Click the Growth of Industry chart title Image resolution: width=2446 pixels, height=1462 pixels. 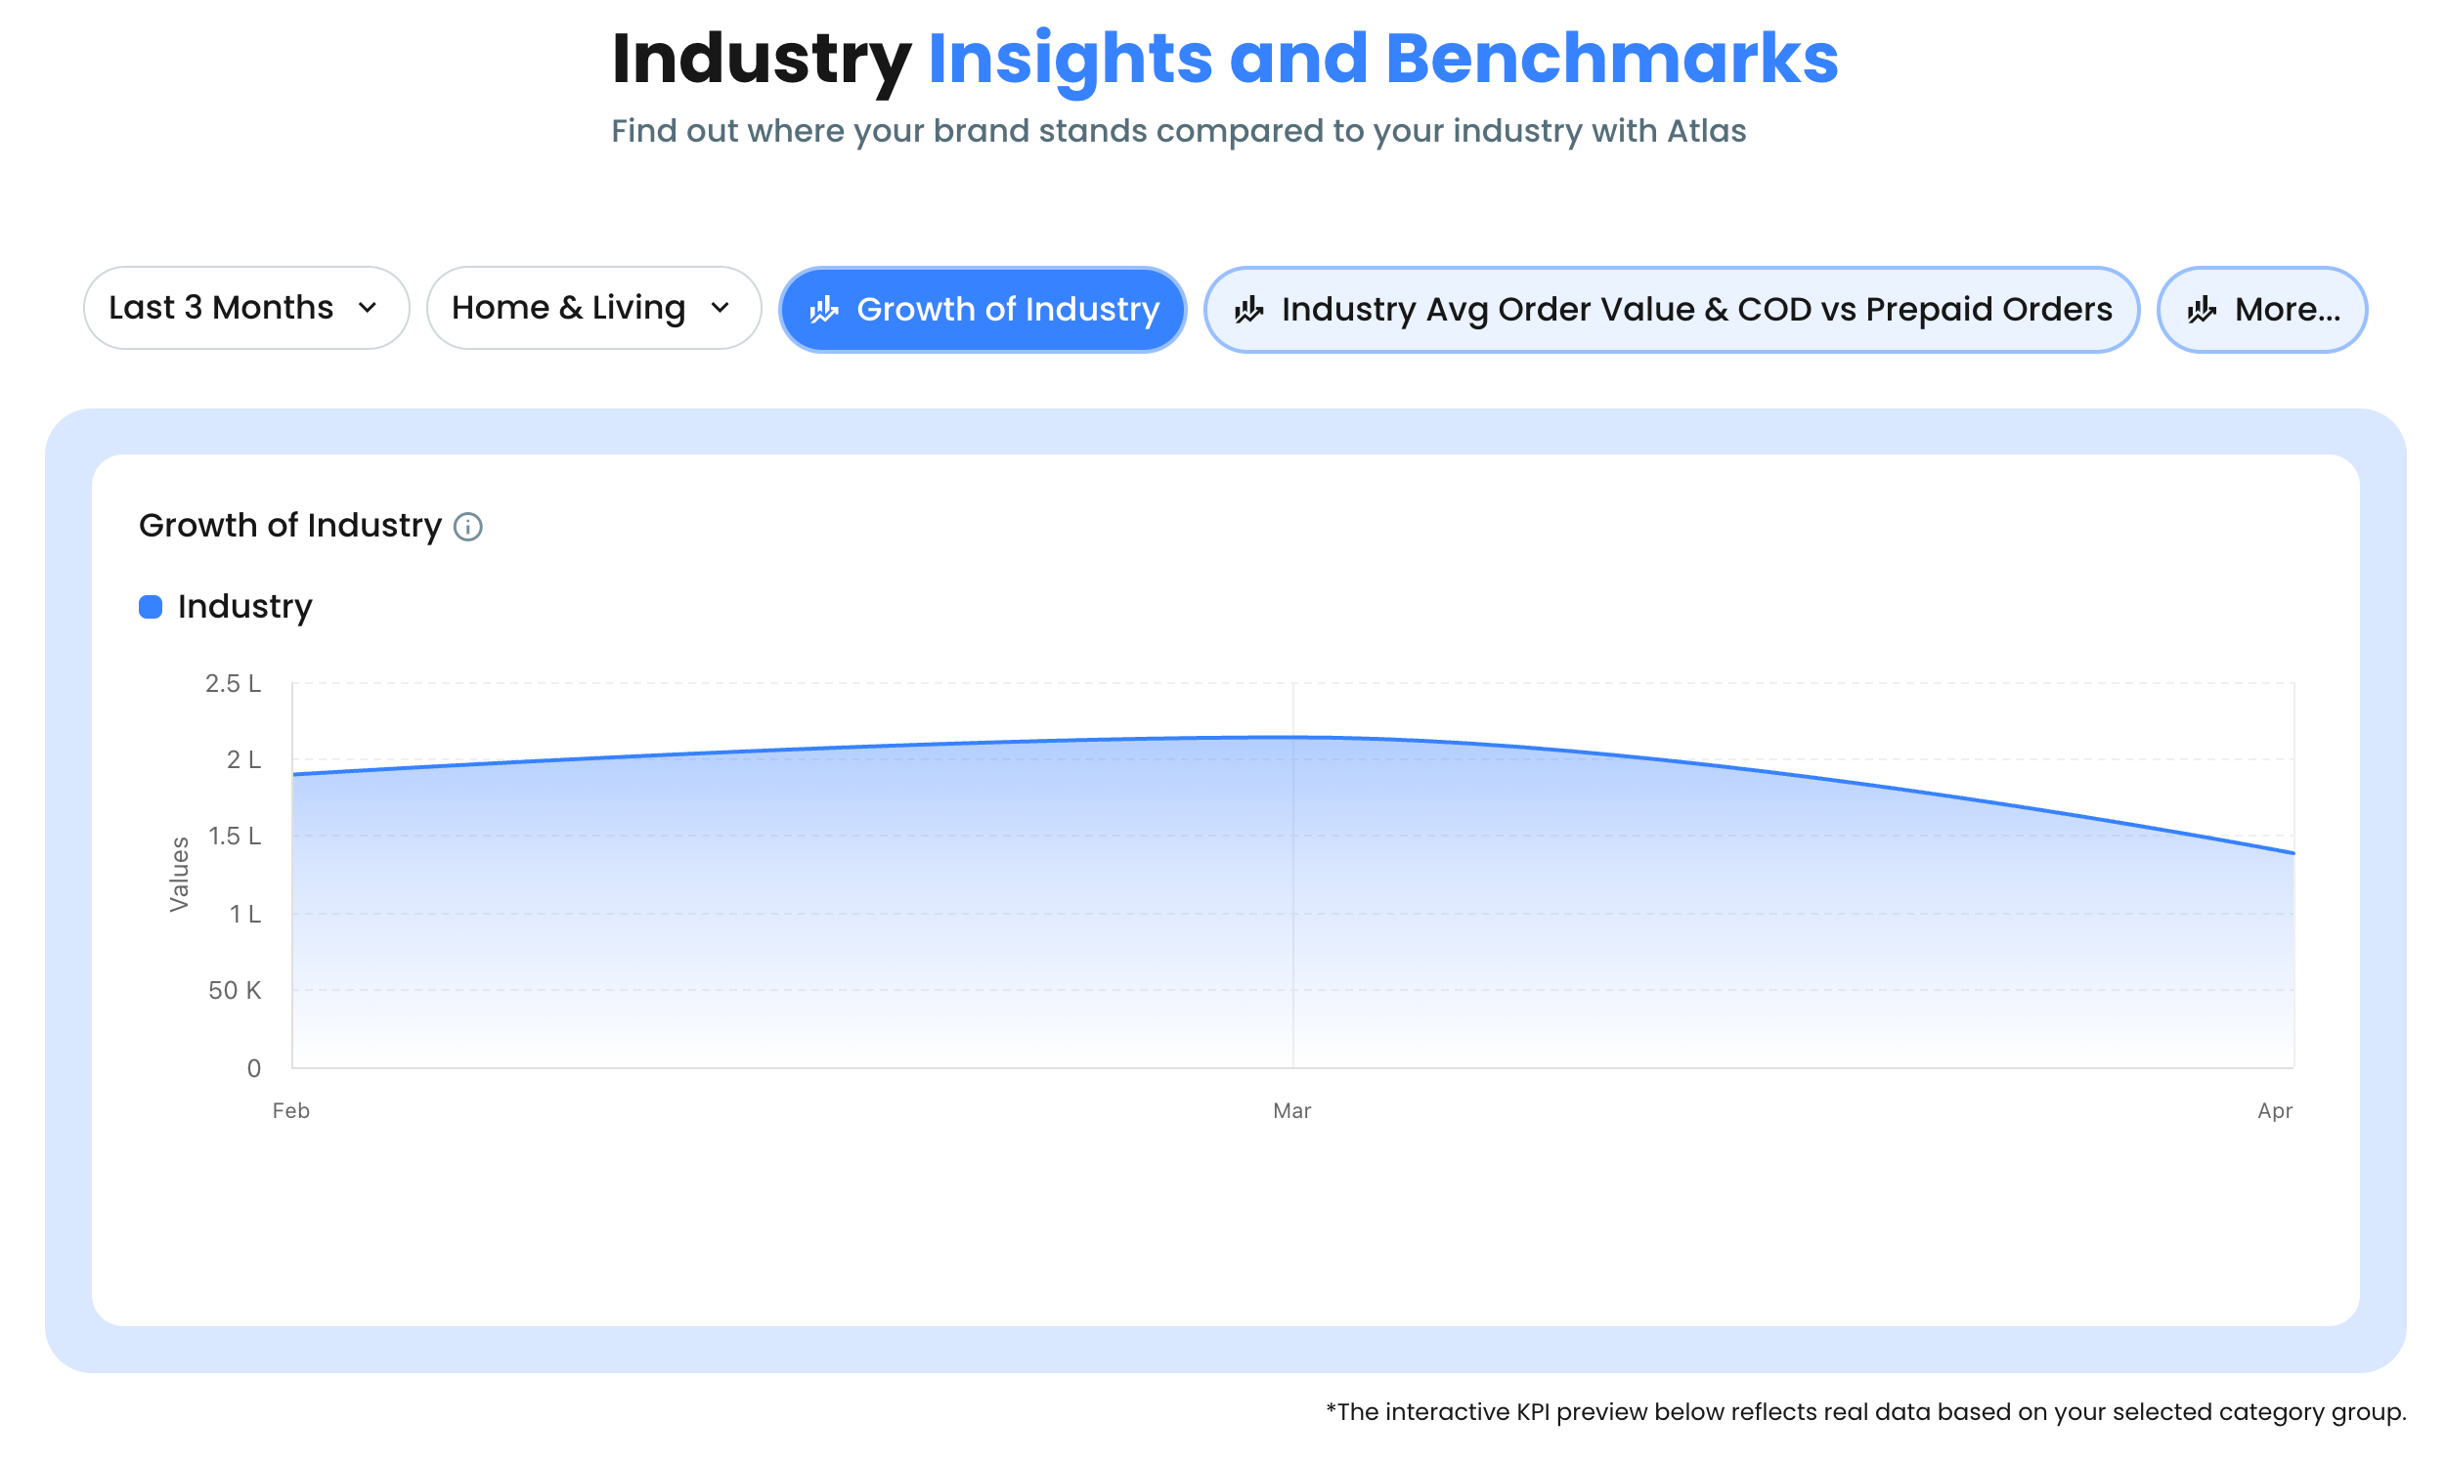click(289, 526)
